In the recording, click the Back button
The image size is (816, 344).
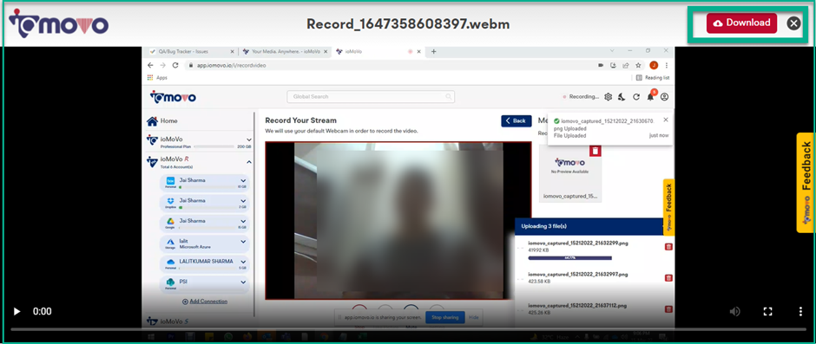[517, 120]
